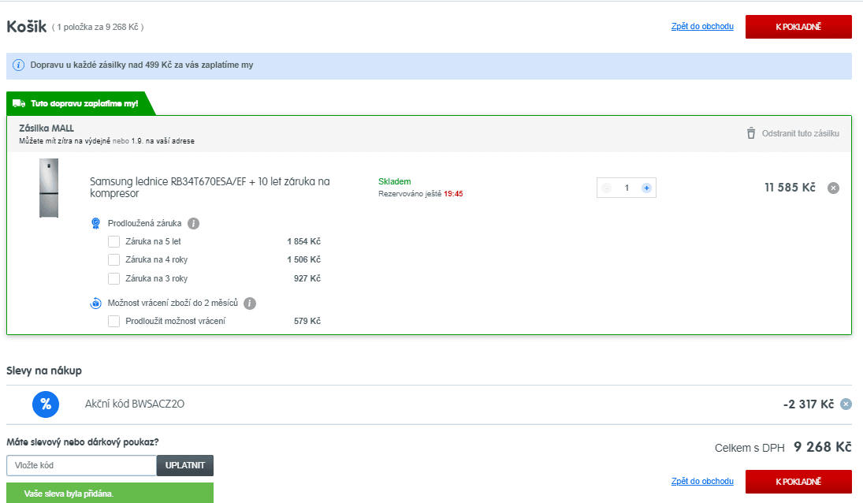This screenshot has height=503, width=863.
Task: Click the trash icon for removing the shipment
Action: [751, 133]
